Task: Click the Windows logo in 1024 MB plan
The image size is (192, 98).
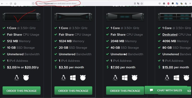Action: coord(73,78)
